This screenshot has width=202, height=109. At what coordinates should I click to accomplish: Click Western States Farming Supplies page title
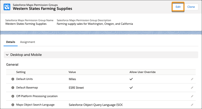point(42,9)
